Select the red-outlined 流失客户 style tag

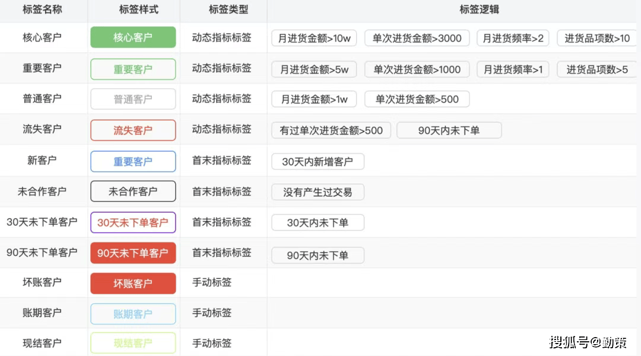(133, 130)
